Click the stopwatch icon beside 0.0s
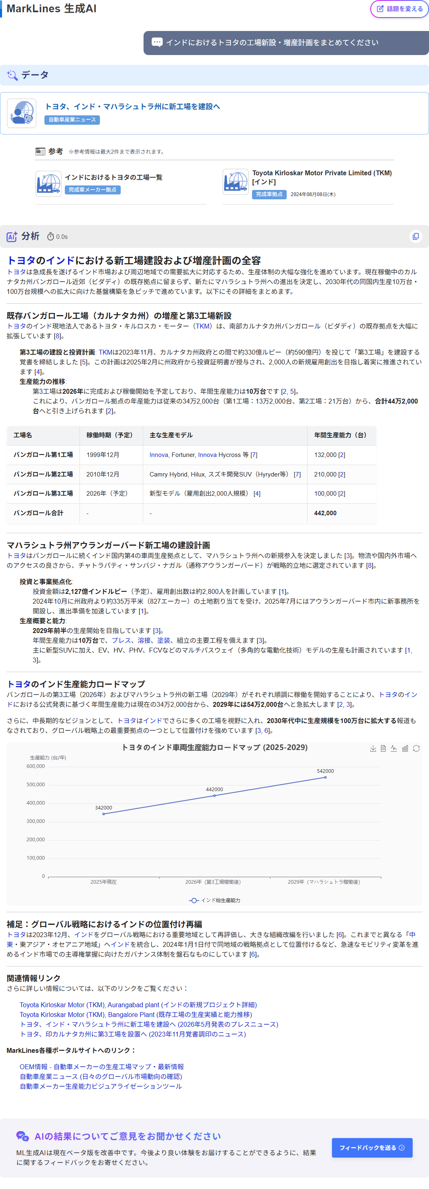This screenshot has width=429, height=1189. [51, 237]
